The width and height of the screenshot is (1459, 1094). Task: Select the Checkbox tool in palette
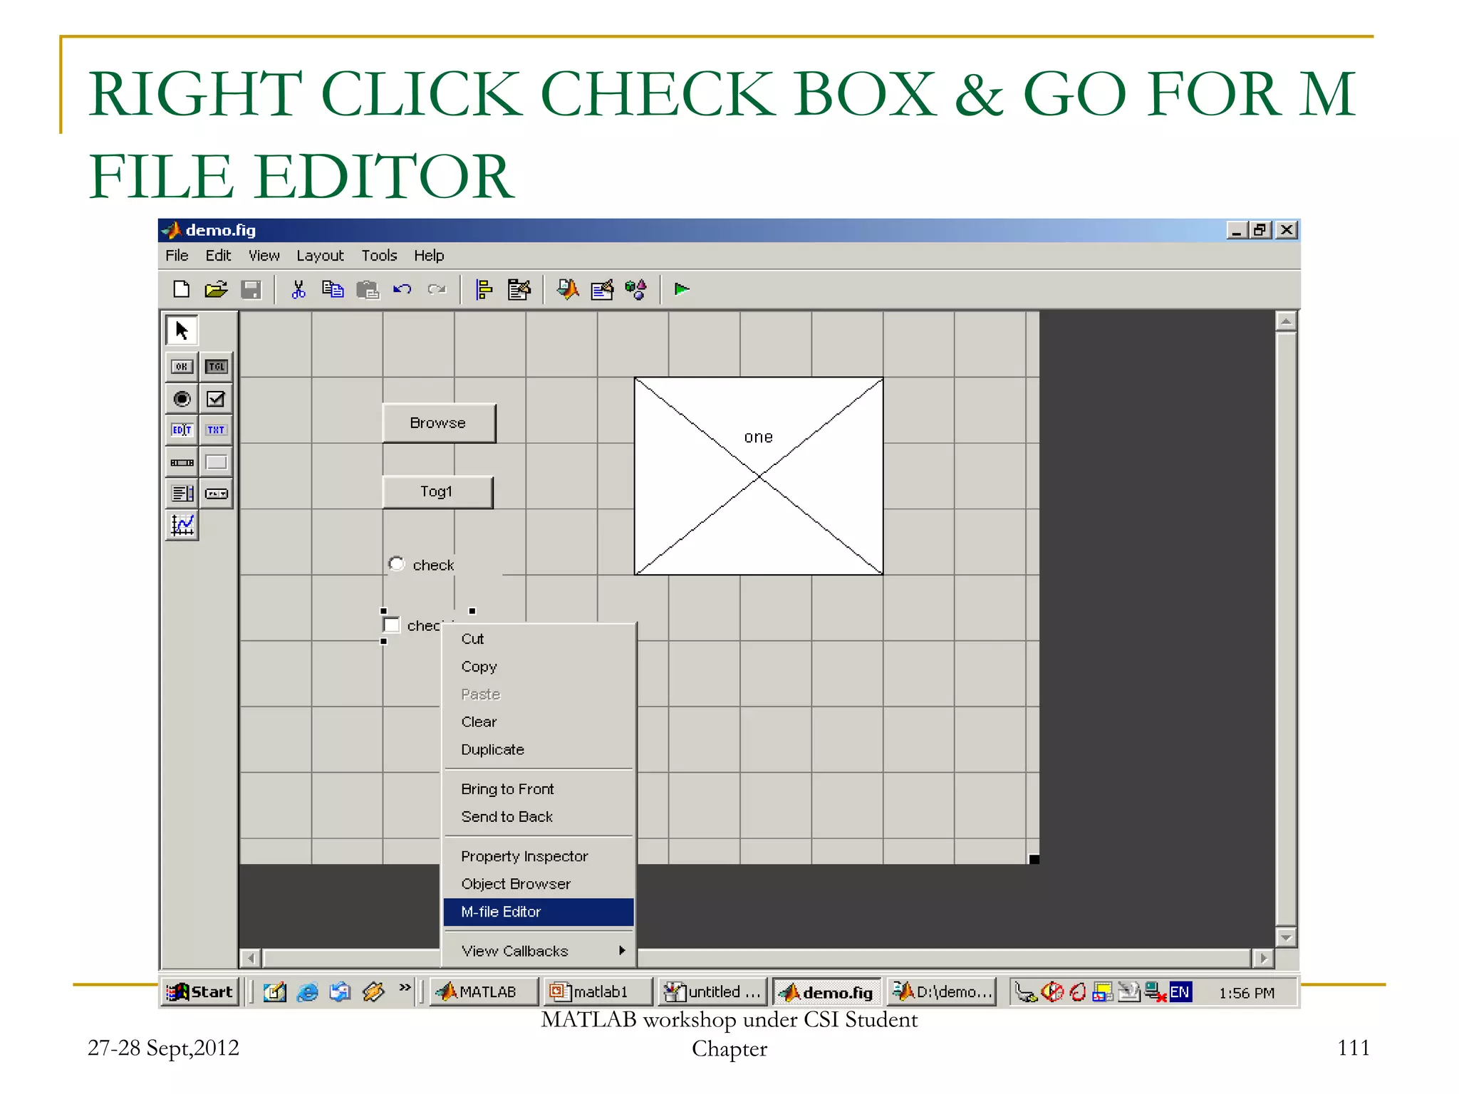pyautogui.click(x=216, y=399)
